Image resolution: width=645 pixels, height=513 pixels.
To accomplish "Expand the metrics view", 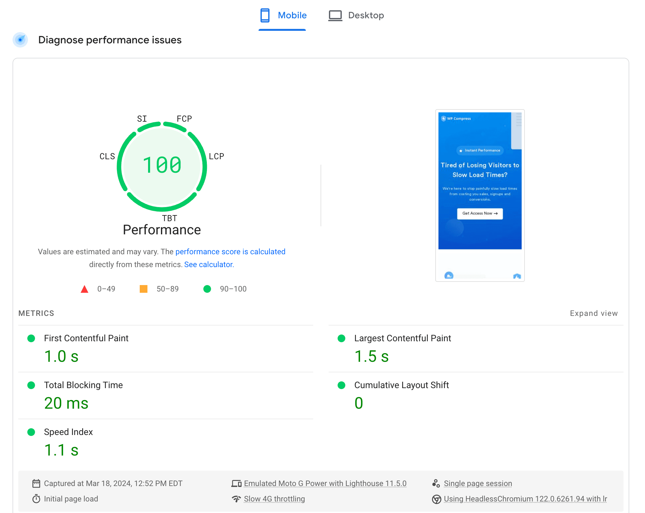I will [594, 313].
